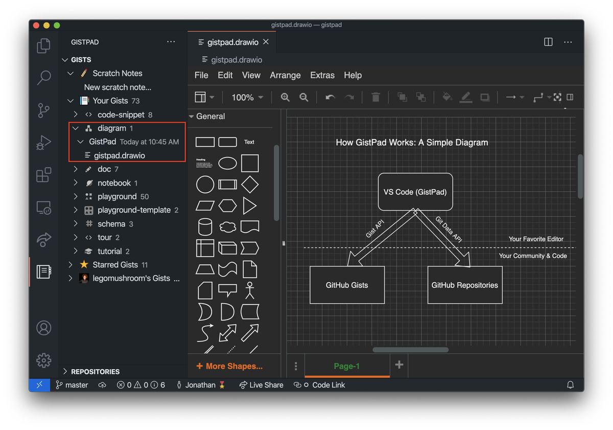This screenshot has width=613, height=430.
Task: Open the view layout dropdown in toolbar
Action: [x=204, y=97]
